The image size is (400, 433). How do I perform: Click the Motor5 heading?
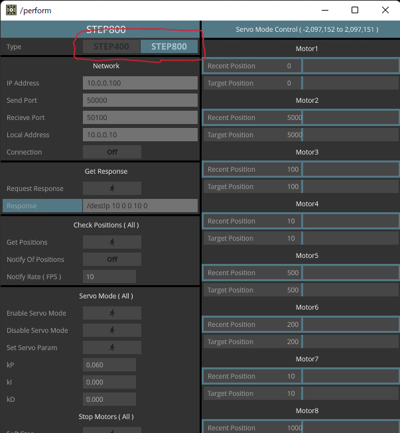point(307,255)
